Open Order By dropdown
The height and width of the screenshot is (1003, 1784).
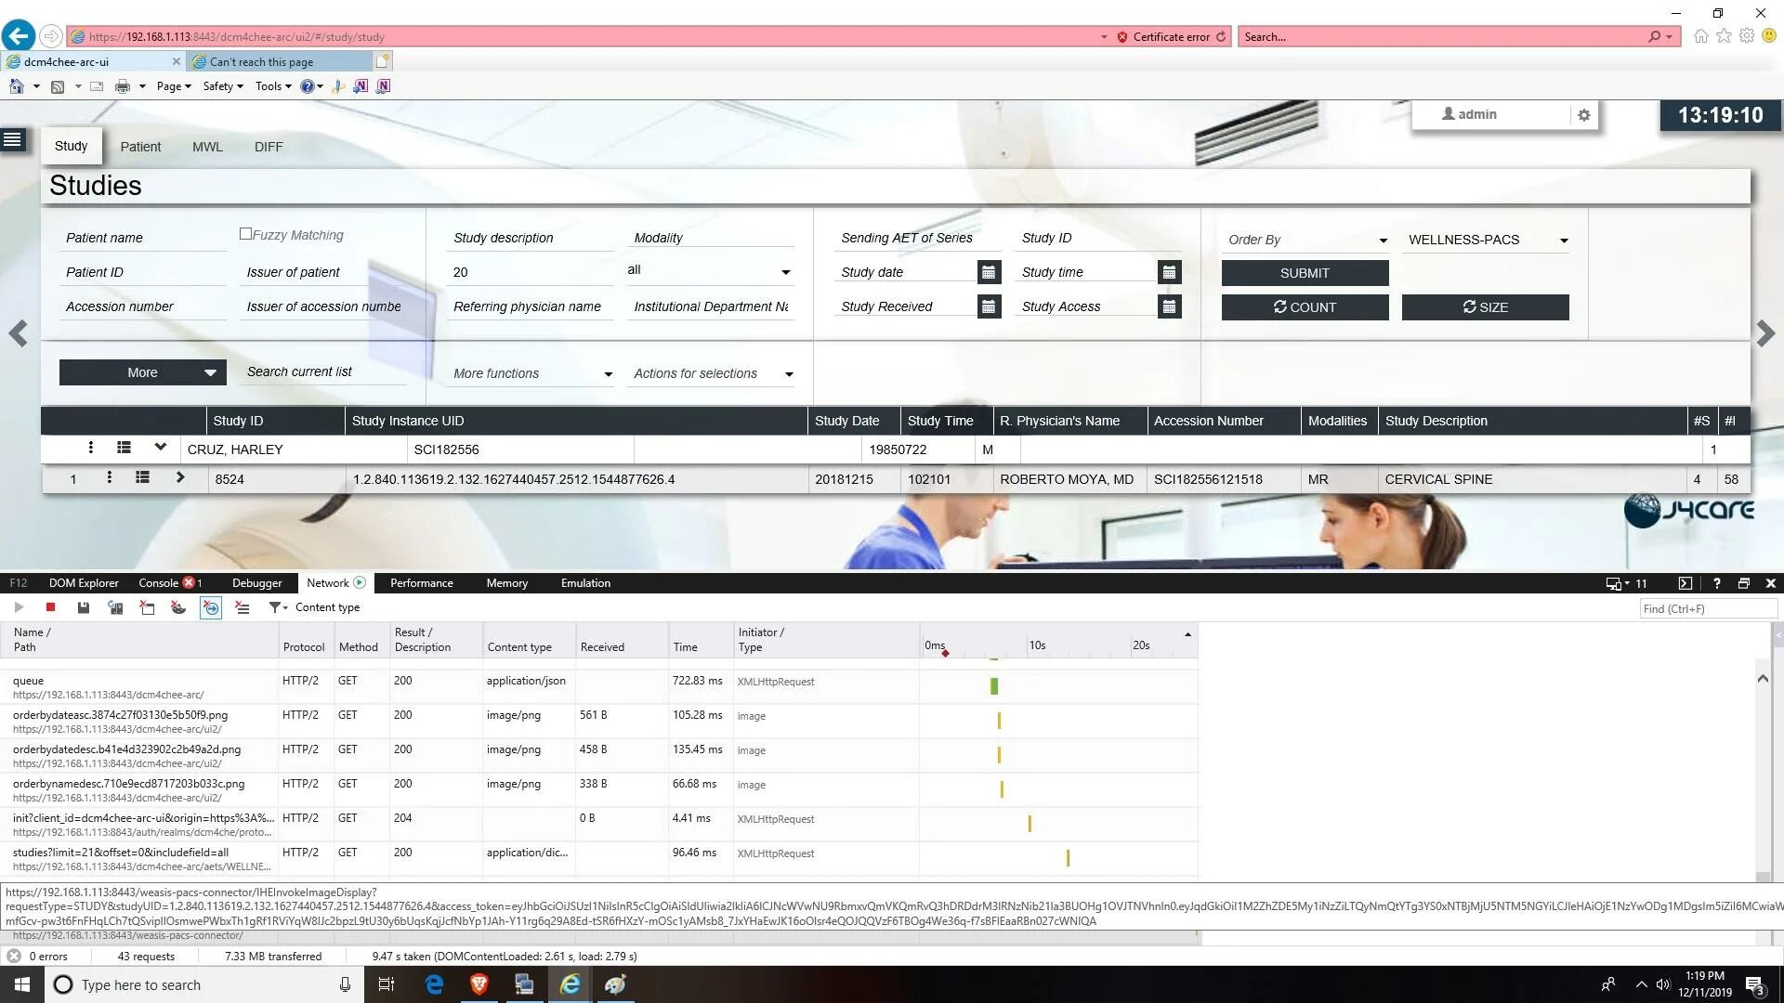[1305, 240]
